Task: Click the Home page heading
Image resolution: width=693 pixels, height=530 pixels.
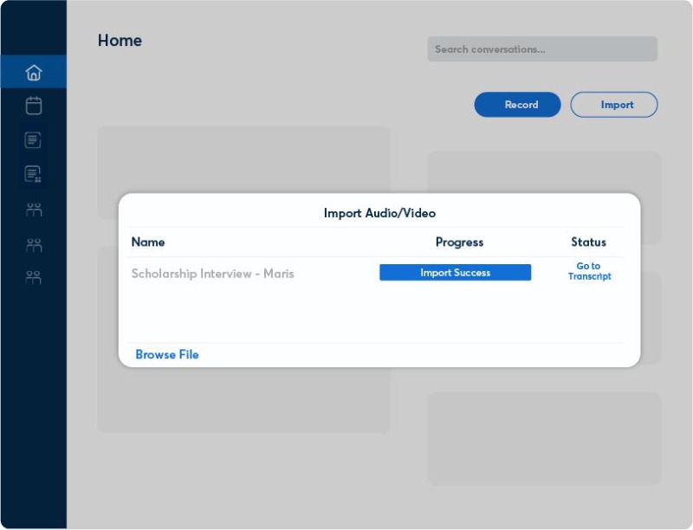Action: [x=120, y=41]
